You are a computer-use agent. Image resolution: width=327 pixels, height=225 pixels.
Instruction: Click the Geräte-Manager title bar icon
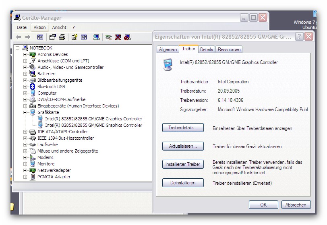(17, 18)
